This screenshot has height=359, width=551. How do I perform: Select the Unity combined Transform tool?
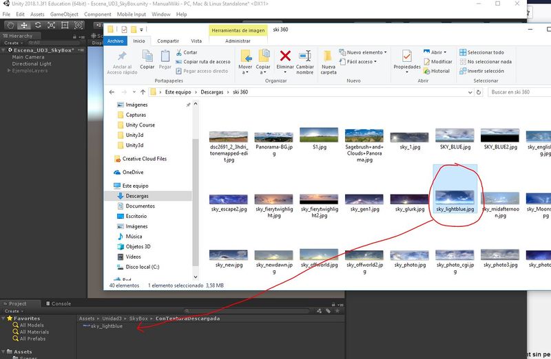point(79,25)
